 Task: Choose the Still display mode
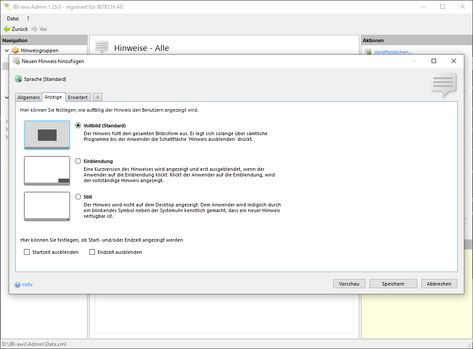point(78,197)
